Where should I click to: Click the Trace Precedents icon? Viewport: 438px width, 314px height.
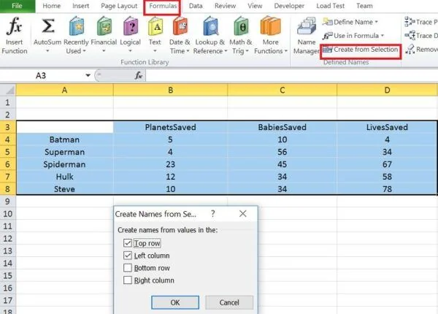pos(410,22)
